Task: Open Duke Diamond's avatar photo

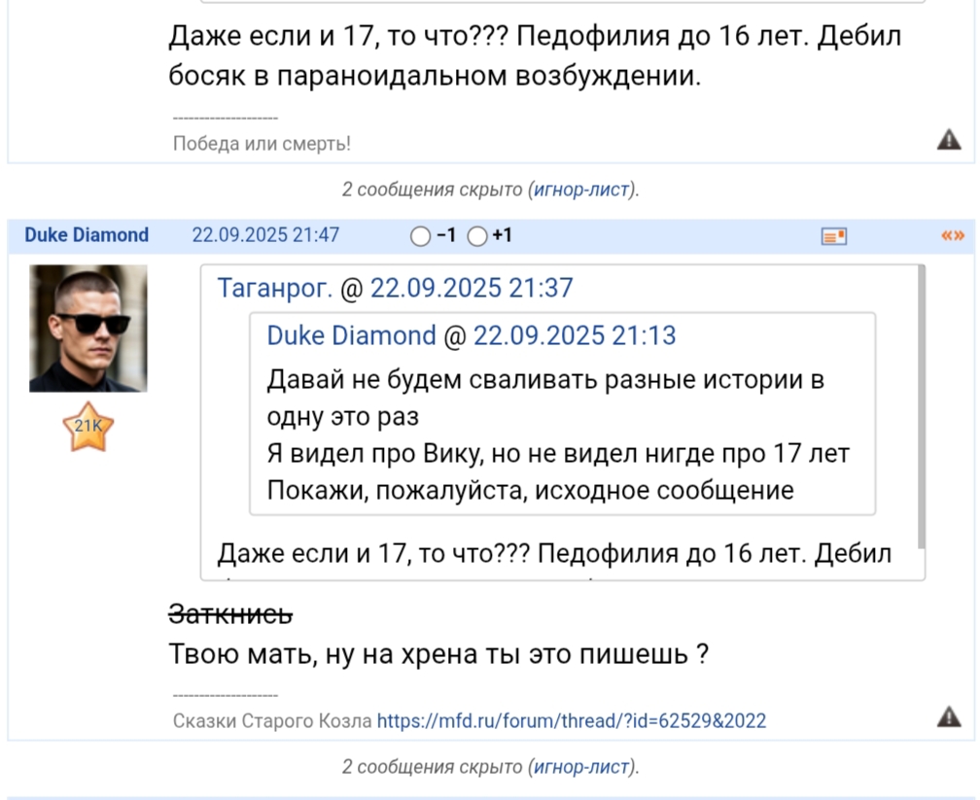Action: pyautogui.click(x=88, y=329)
